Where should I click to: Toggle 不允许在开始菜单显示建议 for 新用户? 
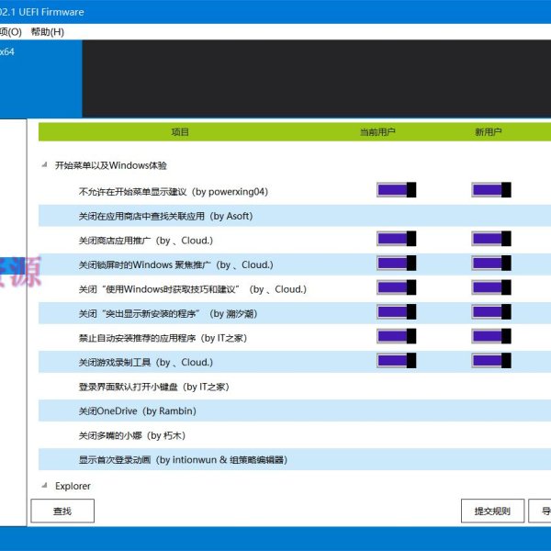point(491,190)
